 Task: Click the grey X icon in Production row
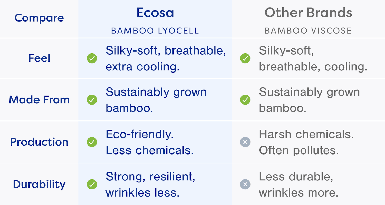[x=245, y=142]
